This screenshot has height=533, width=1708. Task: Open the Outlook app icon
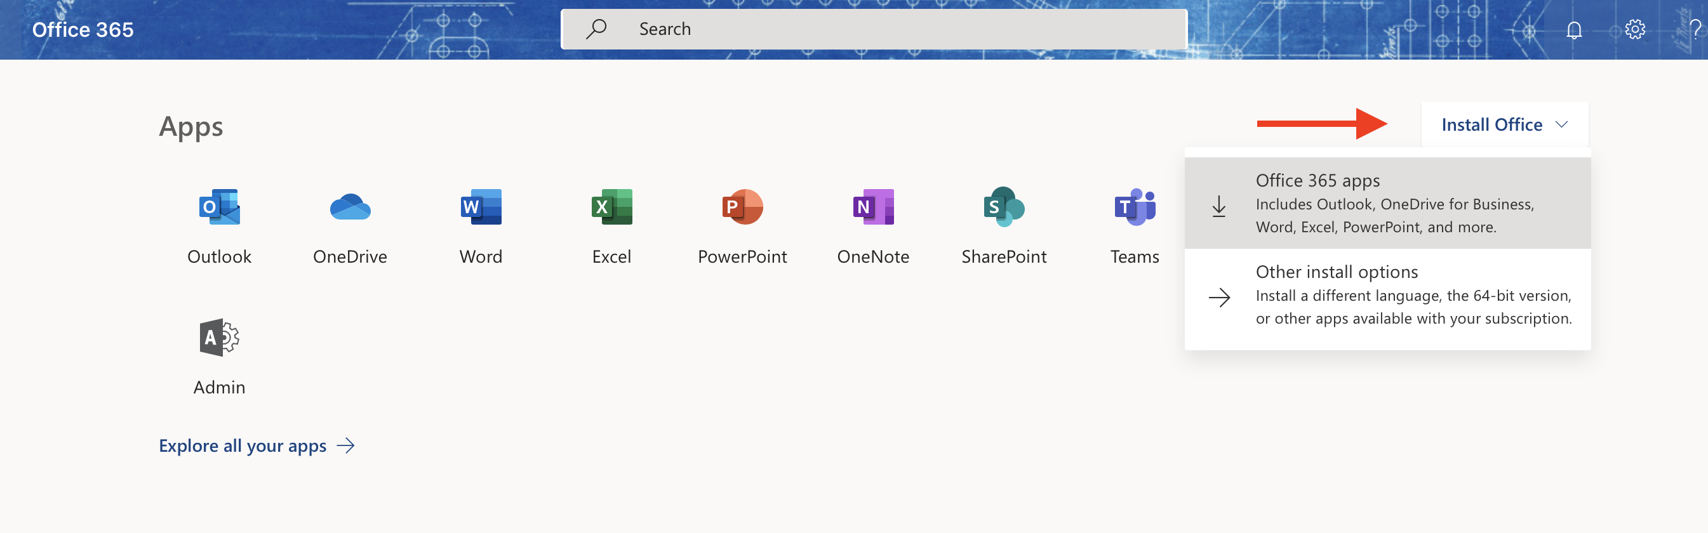(220, 207)
